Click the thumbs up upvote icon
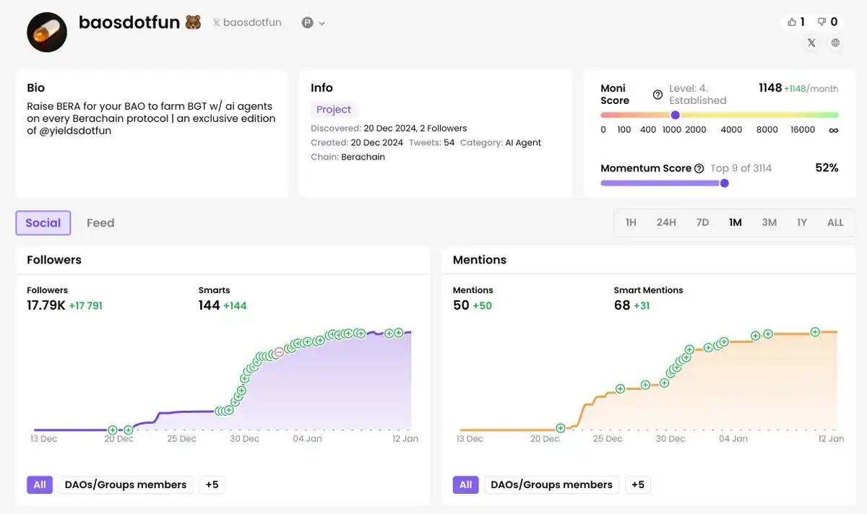Image resolution: width=867 pixels, height=514 pixels. tap(792, 22)
